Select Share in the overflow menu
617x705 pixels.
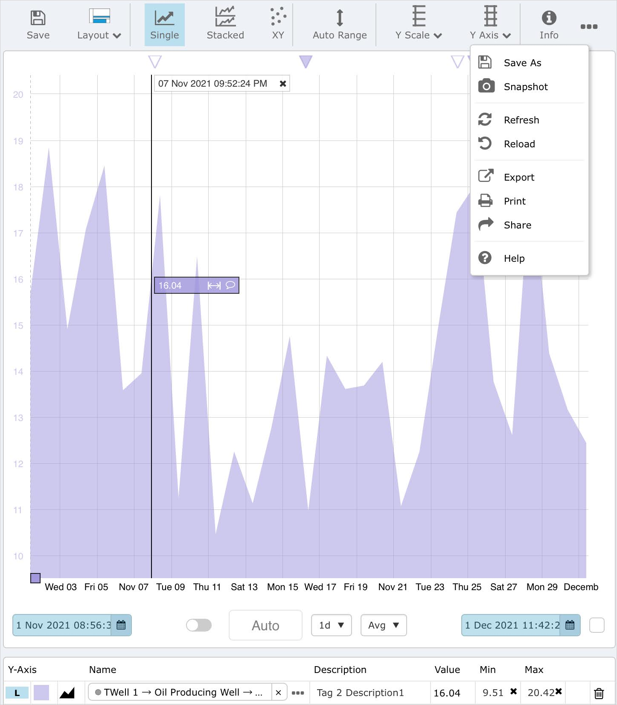pos(529,225)
